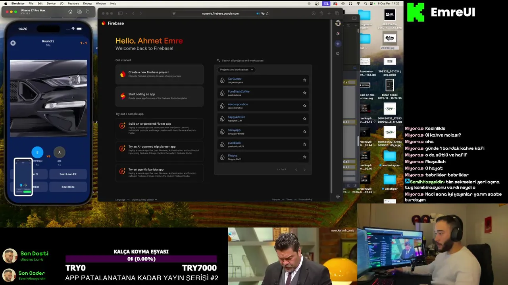Click the Safari share icon
This screenshot has width=508, height=285.
(x=321, y=13)
